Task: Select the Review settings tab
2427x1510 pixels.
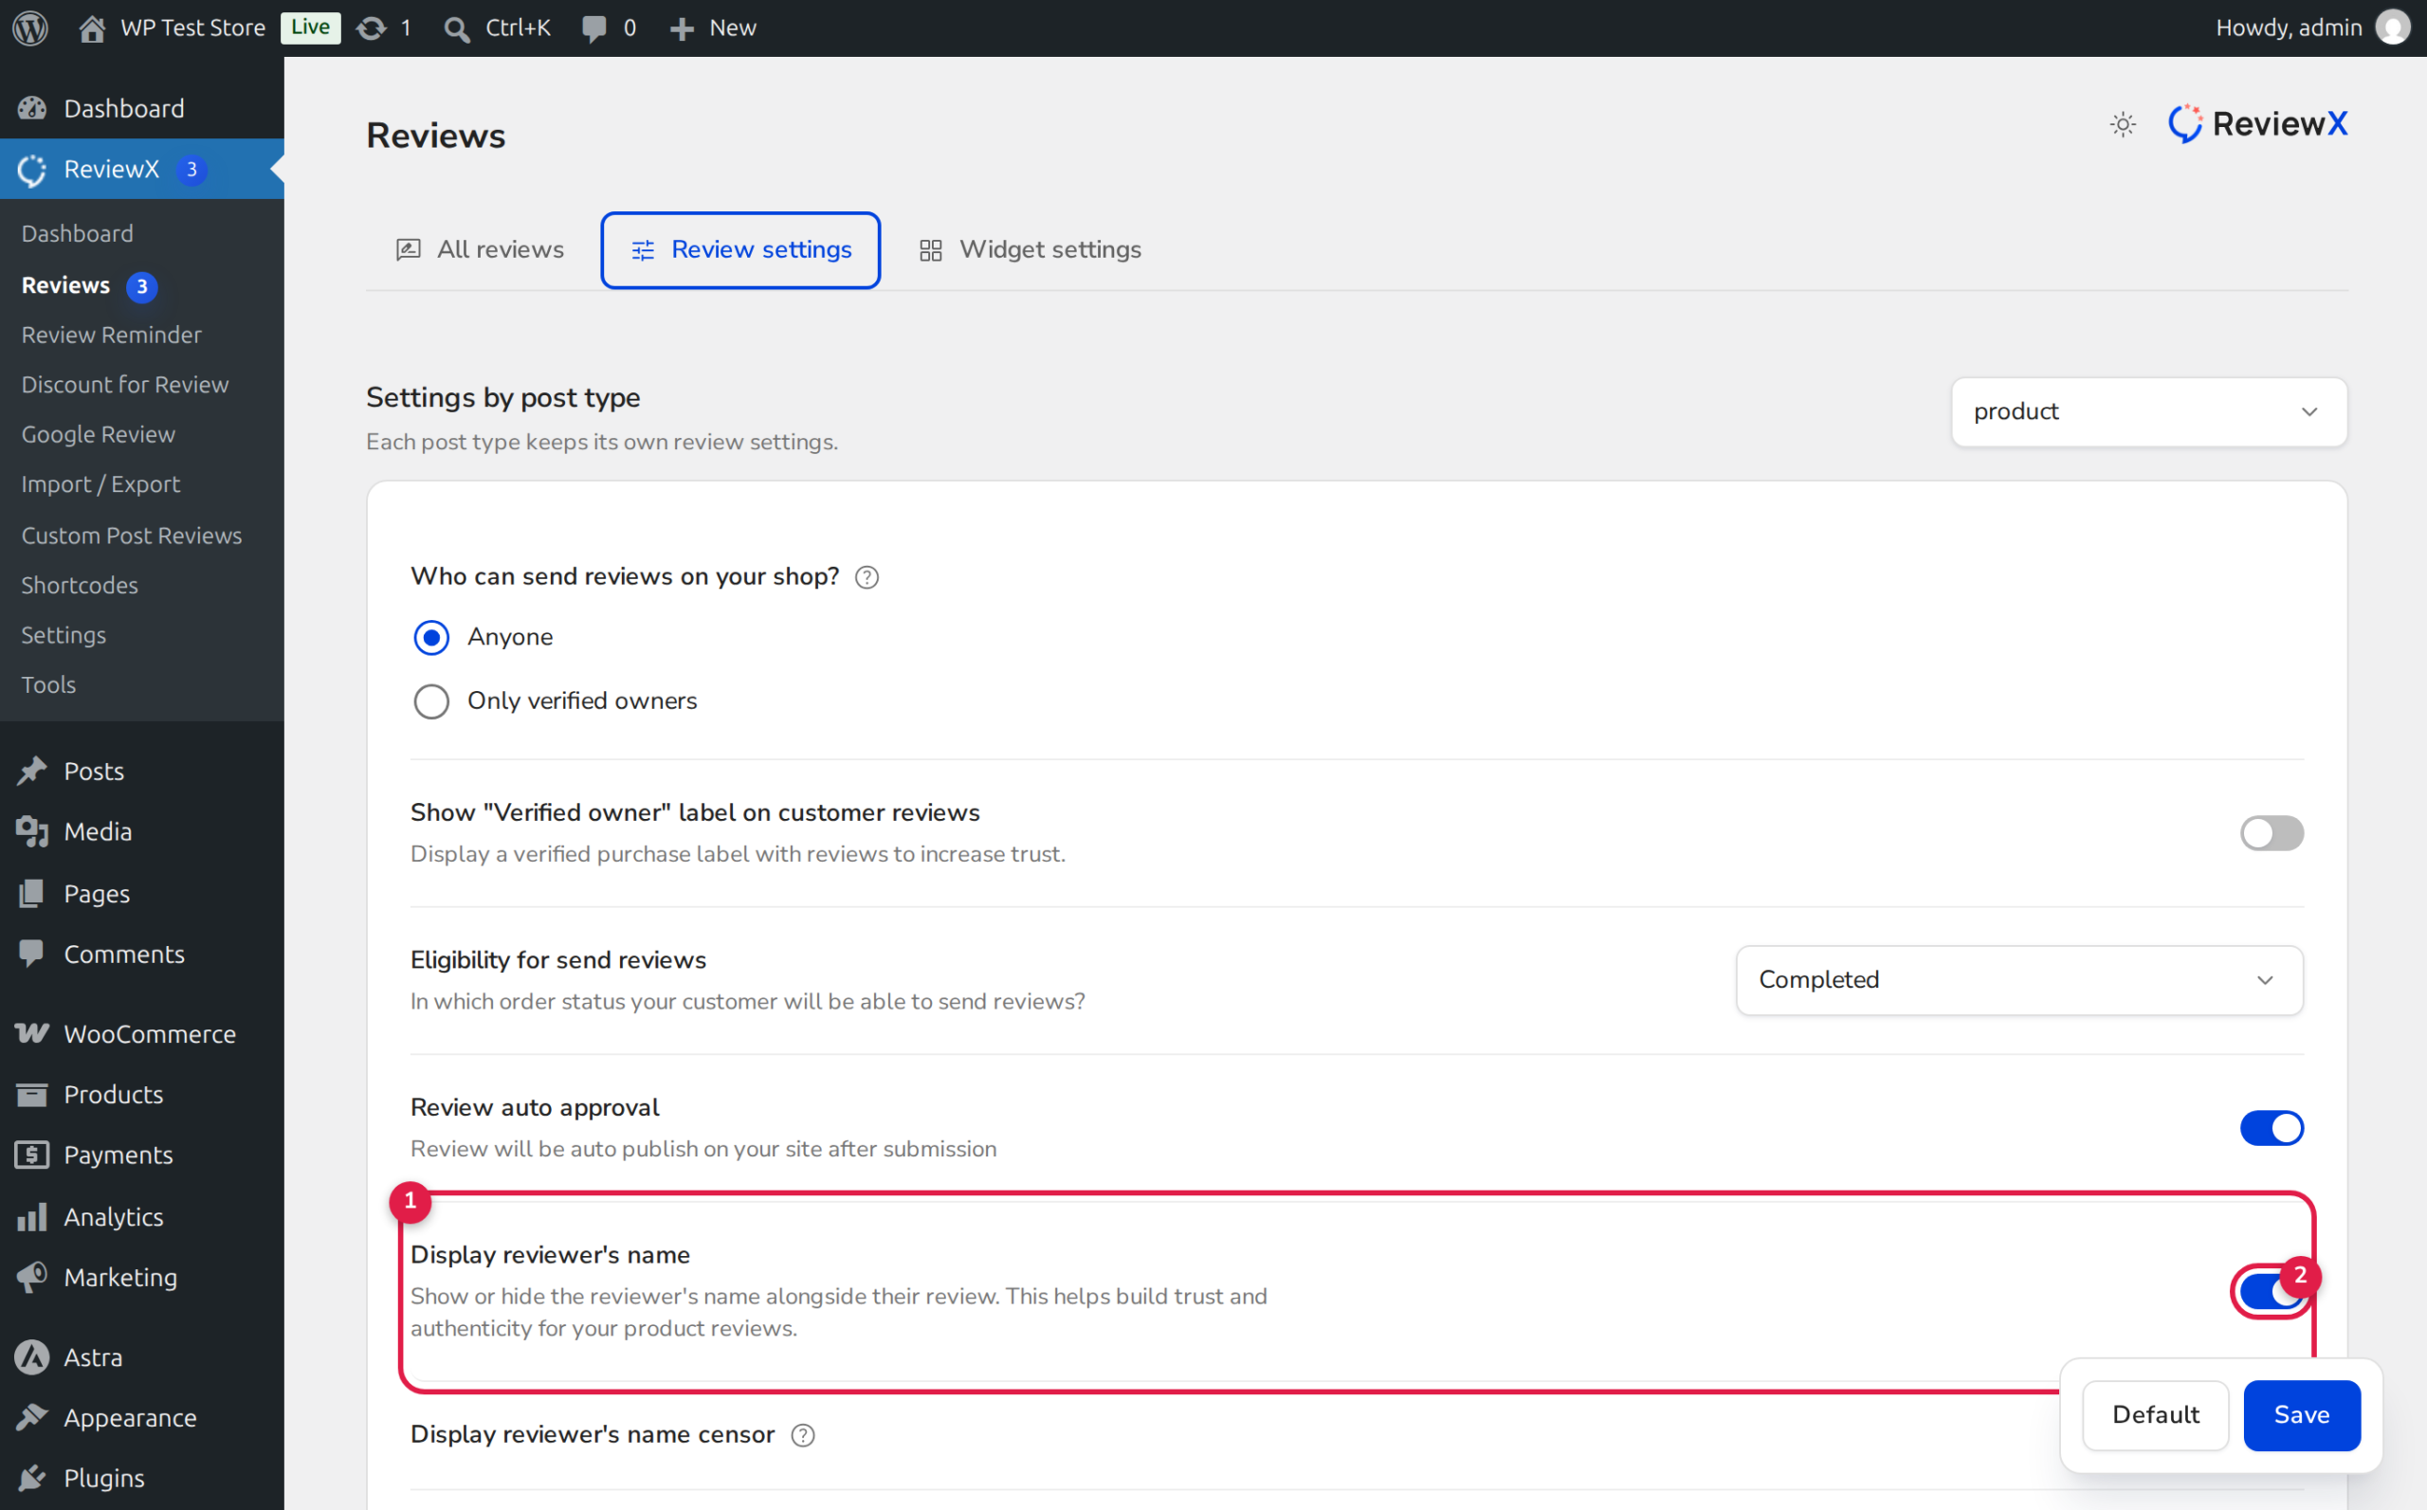Action: point(740,249)
